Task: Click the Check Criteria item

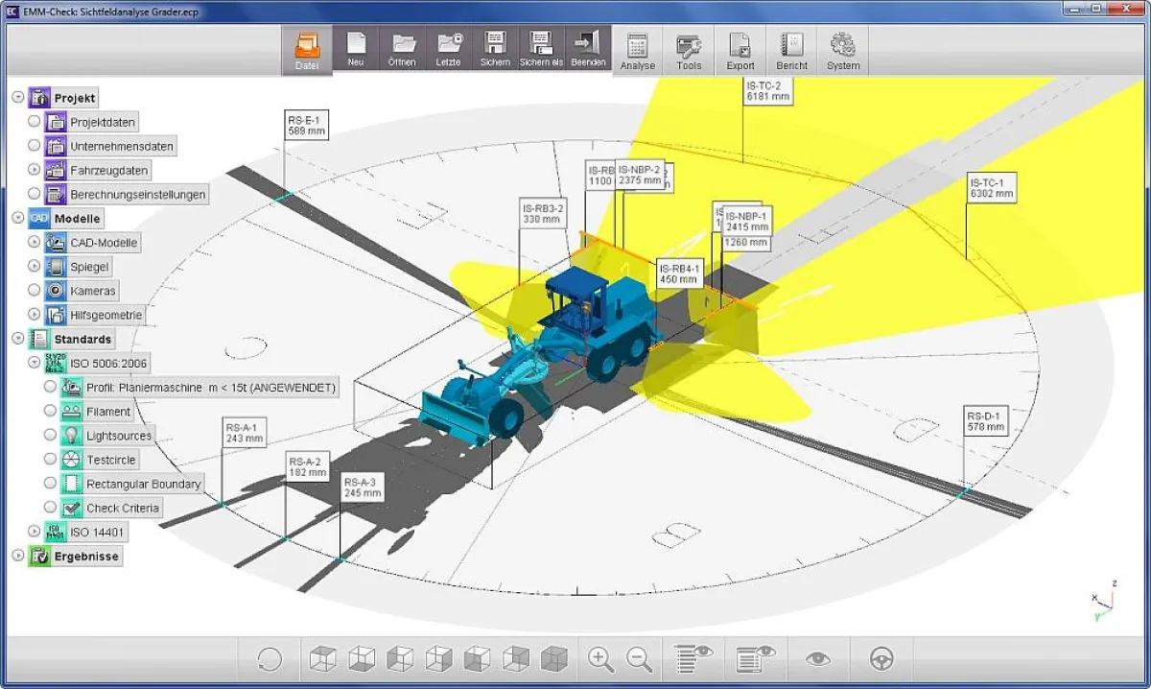Action: (x=122, y=509)
